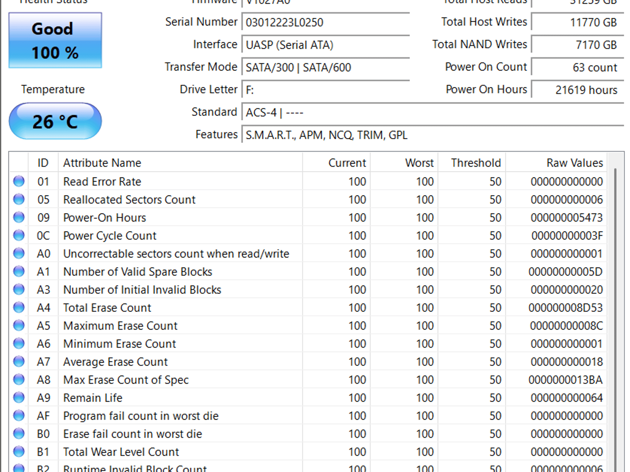
Task: Select Program fail count in worst die row
Action: 308,415
